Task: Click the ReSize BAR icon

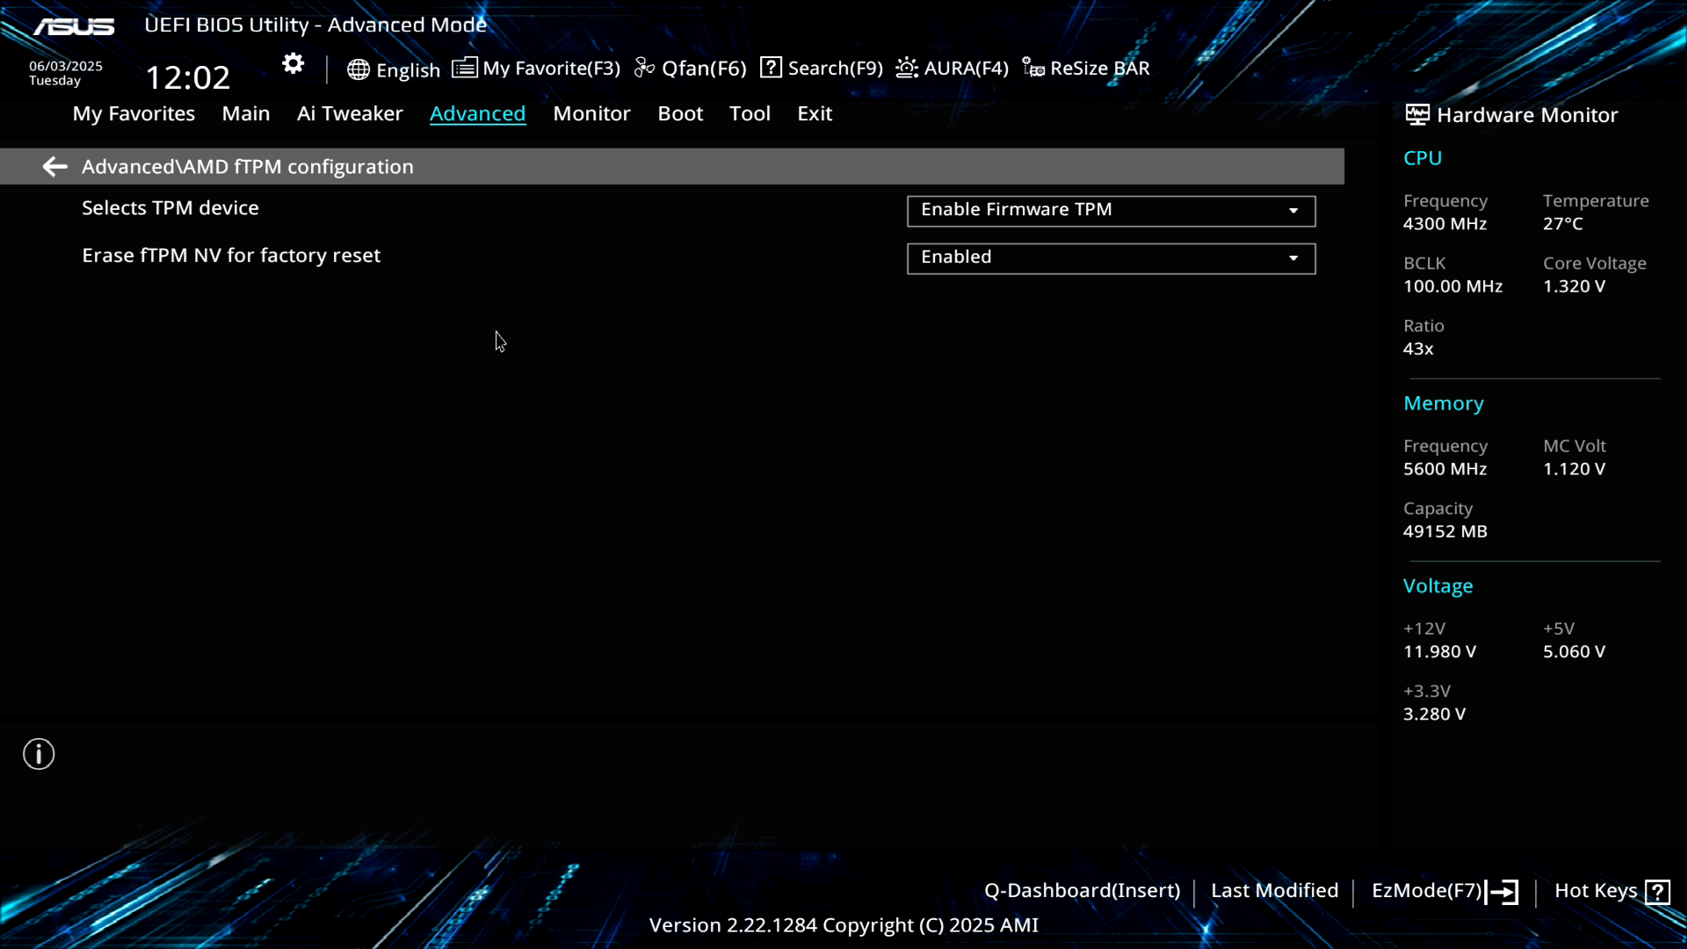Action: point(1033,68)
